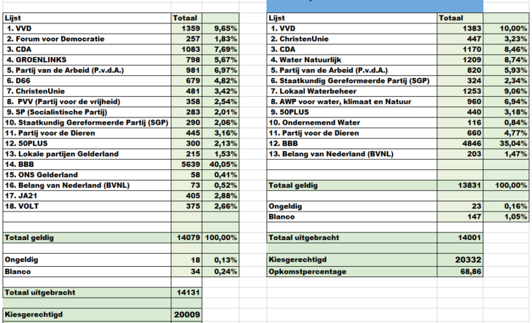Image resolution: width=532 pixels, height=323 pixels.
Task: Select the left 'Ongeldig' count 18
Action: tap(187, 260)
